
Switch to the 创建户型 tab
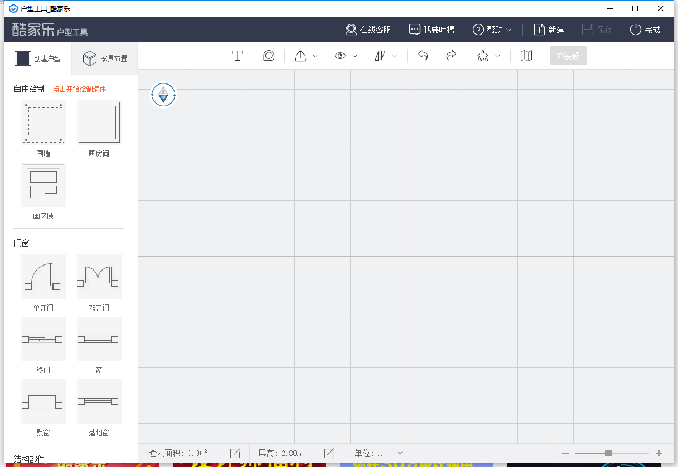point(37,57)
